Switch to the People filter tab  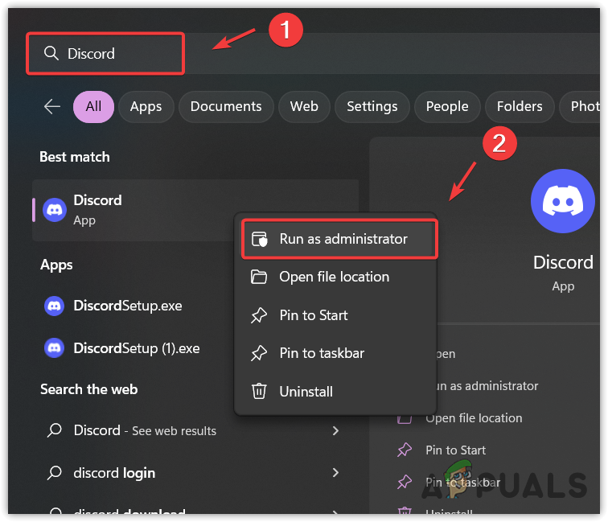447,107
